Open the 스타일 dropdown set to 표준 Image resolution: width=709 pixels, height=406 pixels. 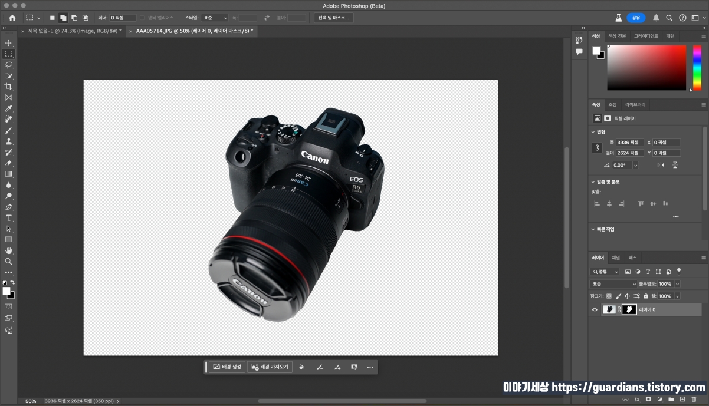pos(215,18)
